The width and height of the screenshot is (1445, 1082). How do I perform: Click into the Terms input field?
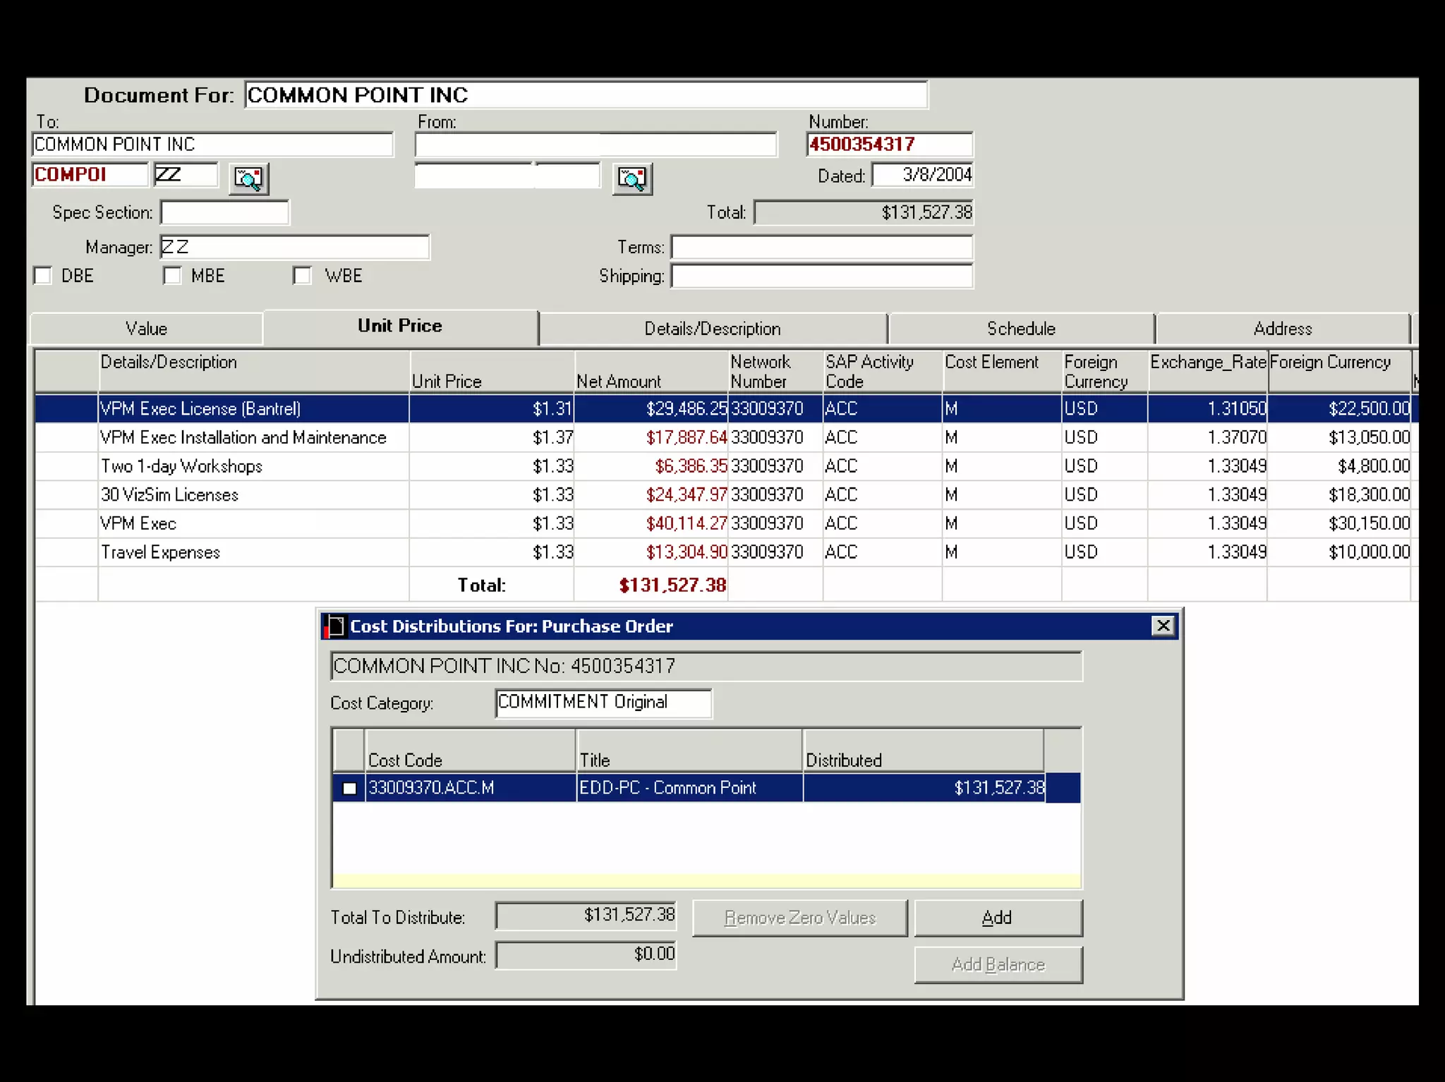pos(821,248)
